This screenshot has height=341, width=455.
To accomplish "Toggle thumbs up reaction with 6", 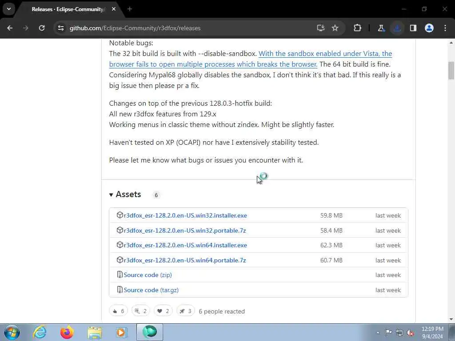I will tap(118, 311).
